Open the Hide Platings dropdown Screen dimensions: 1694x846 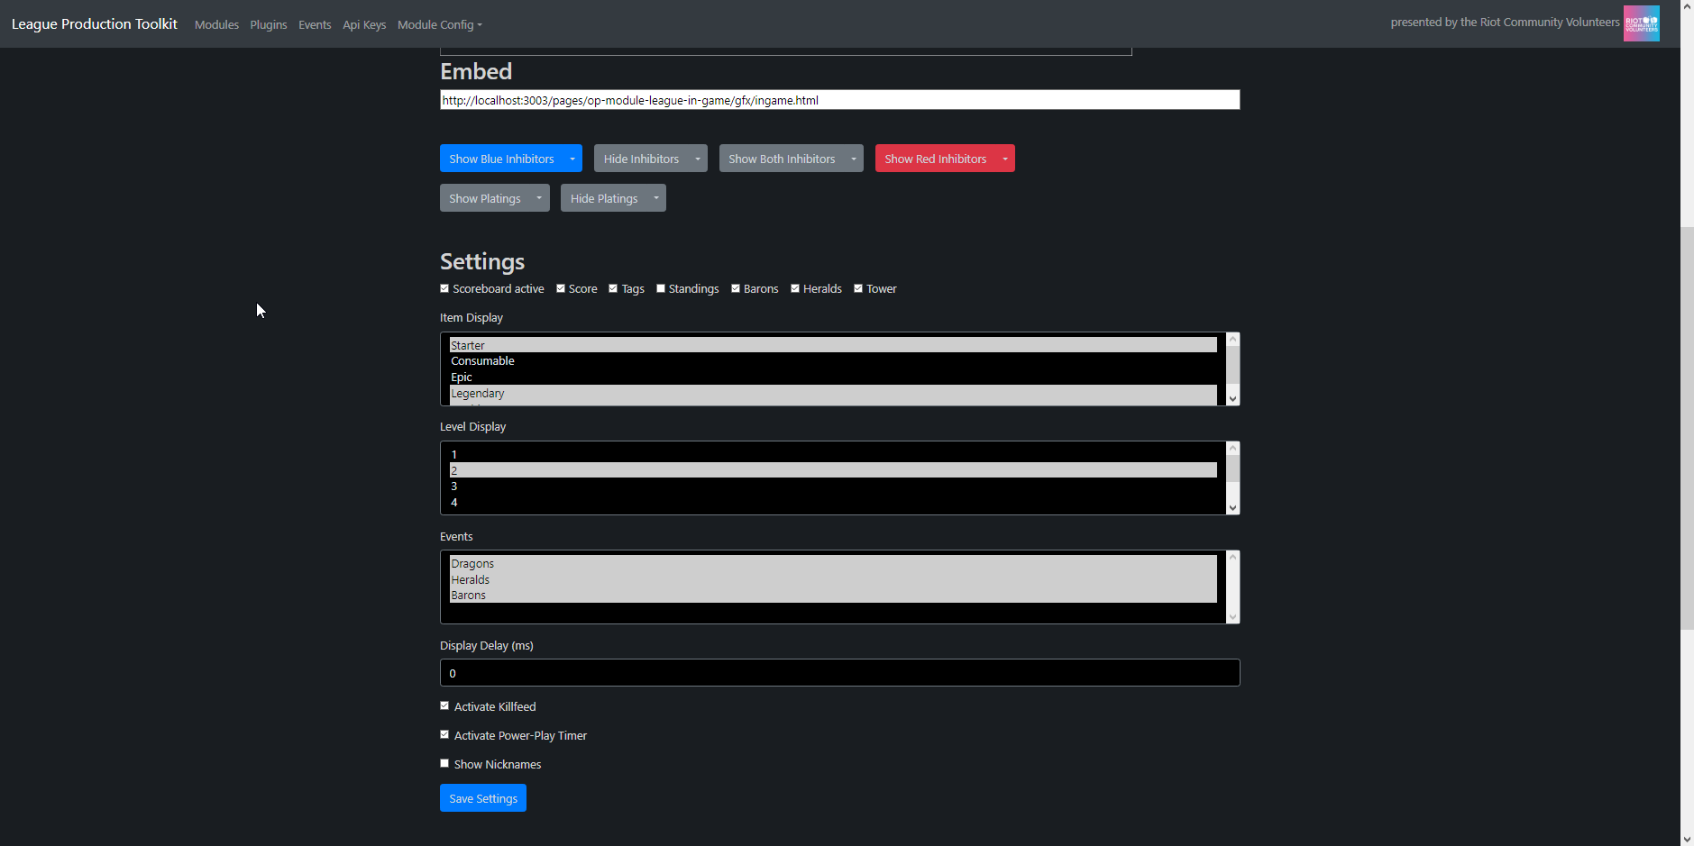[x=655, y=197]
